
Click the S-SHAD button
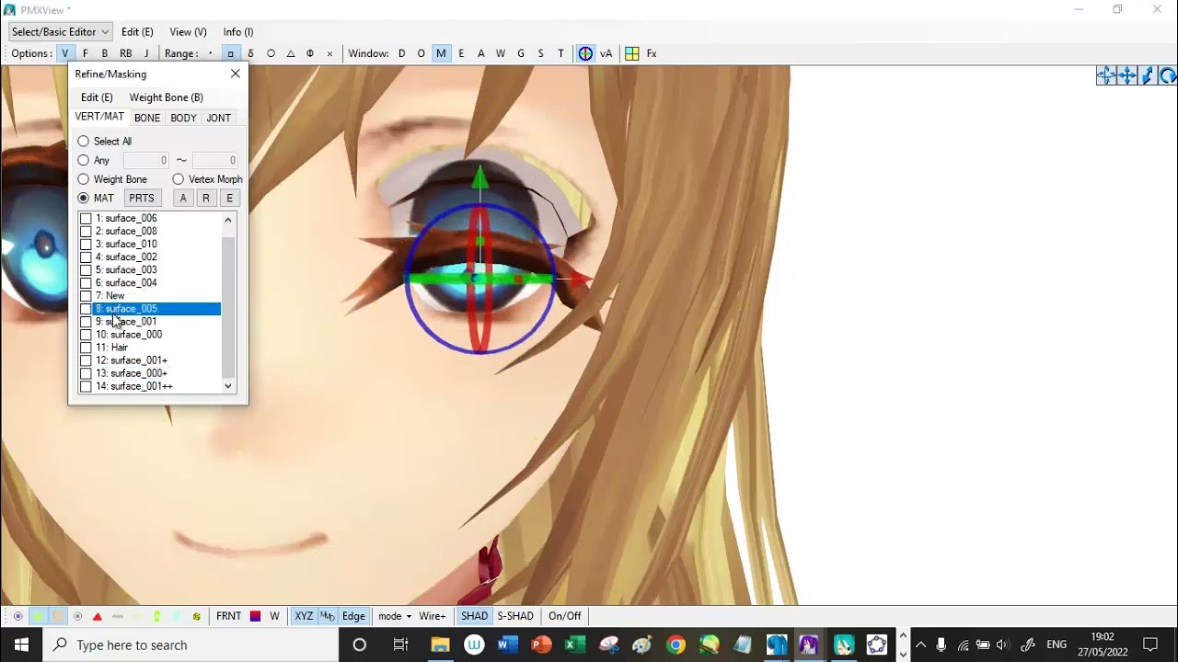[515, 616]
